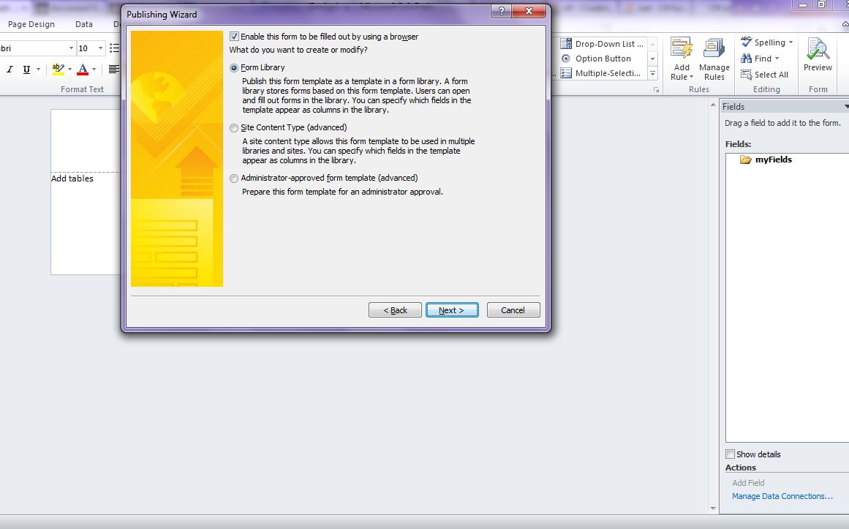The width and height of the screenshot is (849, 529).
Task: Open the Manage Rules pane icon
Action: [714, 48]
